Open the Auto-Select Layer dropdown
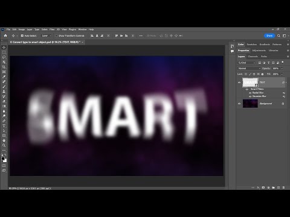Screen dimensions: 290x217 (46, 36)
